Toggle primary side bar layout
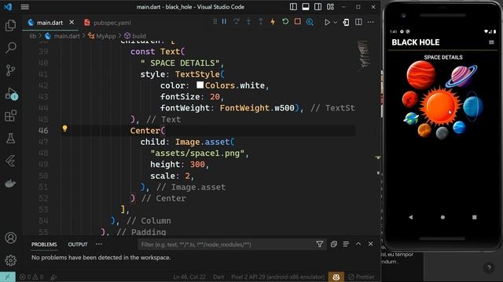 click(293, 7)
